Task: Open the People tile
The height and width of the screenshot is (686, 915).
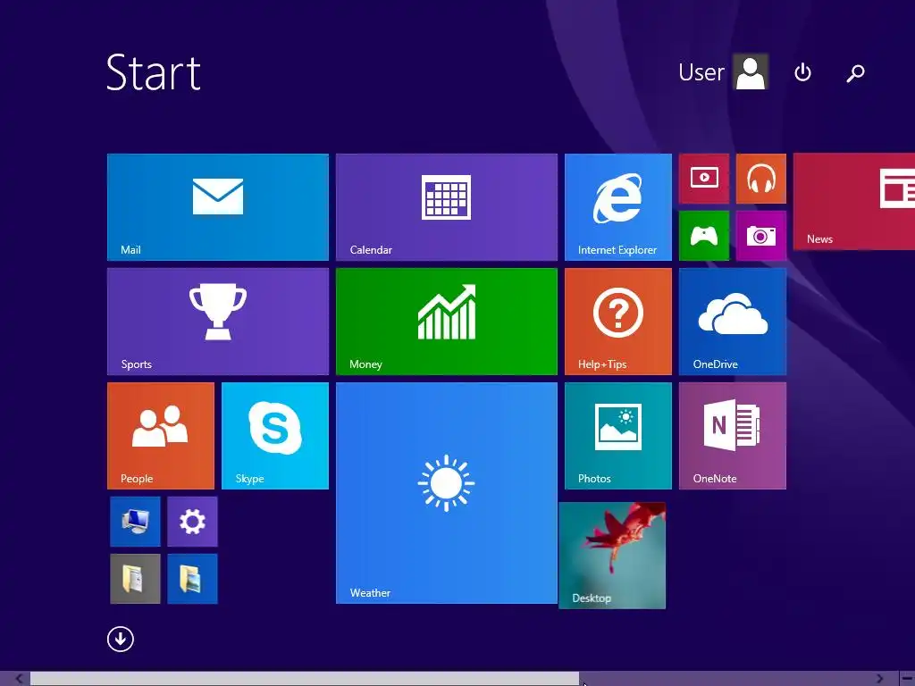Action: tap(161, 436)
